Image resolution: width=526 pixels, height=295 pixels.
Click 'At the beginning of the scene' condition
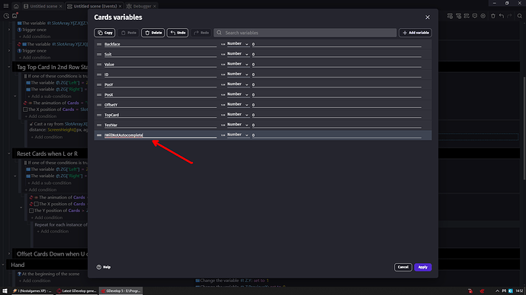tap(48, 274)
